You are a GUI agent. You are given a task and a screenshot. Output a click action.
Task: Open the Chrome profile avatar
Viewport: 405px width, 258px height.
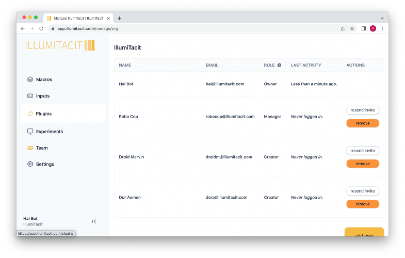(373, 28)
